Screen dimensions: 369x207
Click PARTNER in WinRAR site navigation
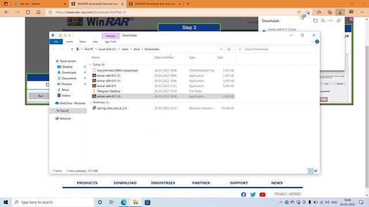pyautogui.click(x=201, y=183)
